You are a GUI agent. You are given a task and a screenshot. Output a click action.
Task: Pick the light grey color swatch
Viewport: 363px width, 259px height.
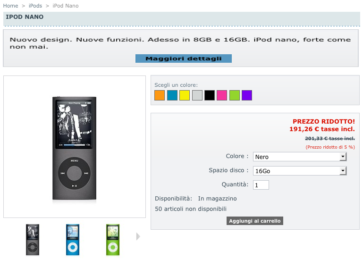click(x=197, y=95)
